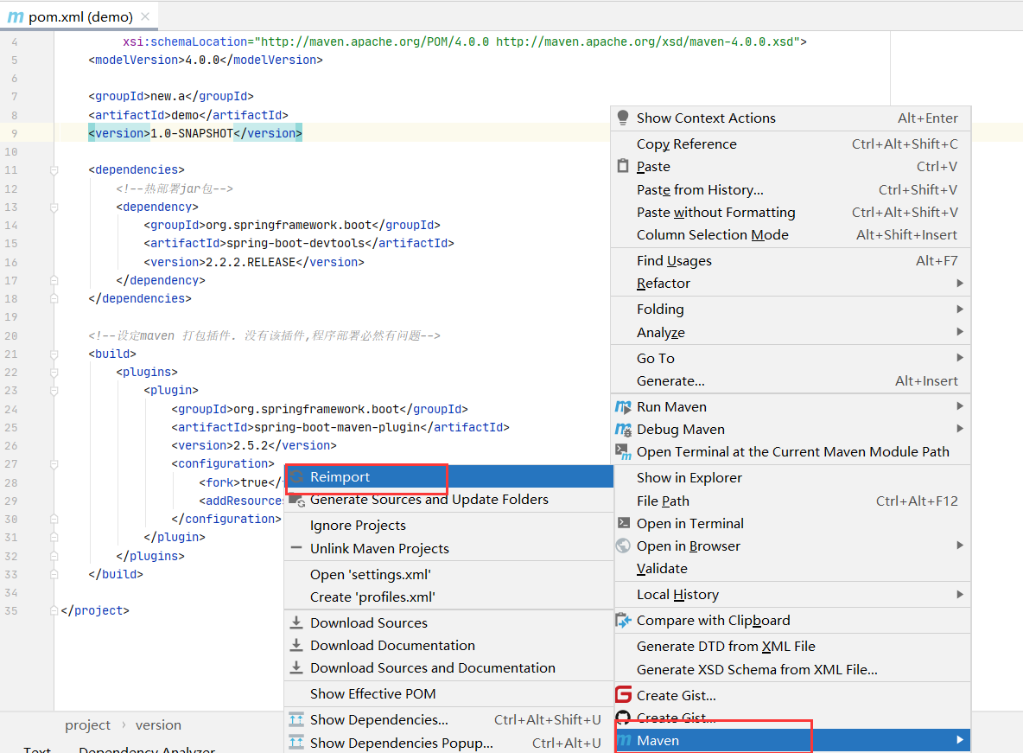Close the pom.xml (demo) tab
The width and height of the screenshot is (1023, 753).
pyautogui.click(x=145, y=16)
